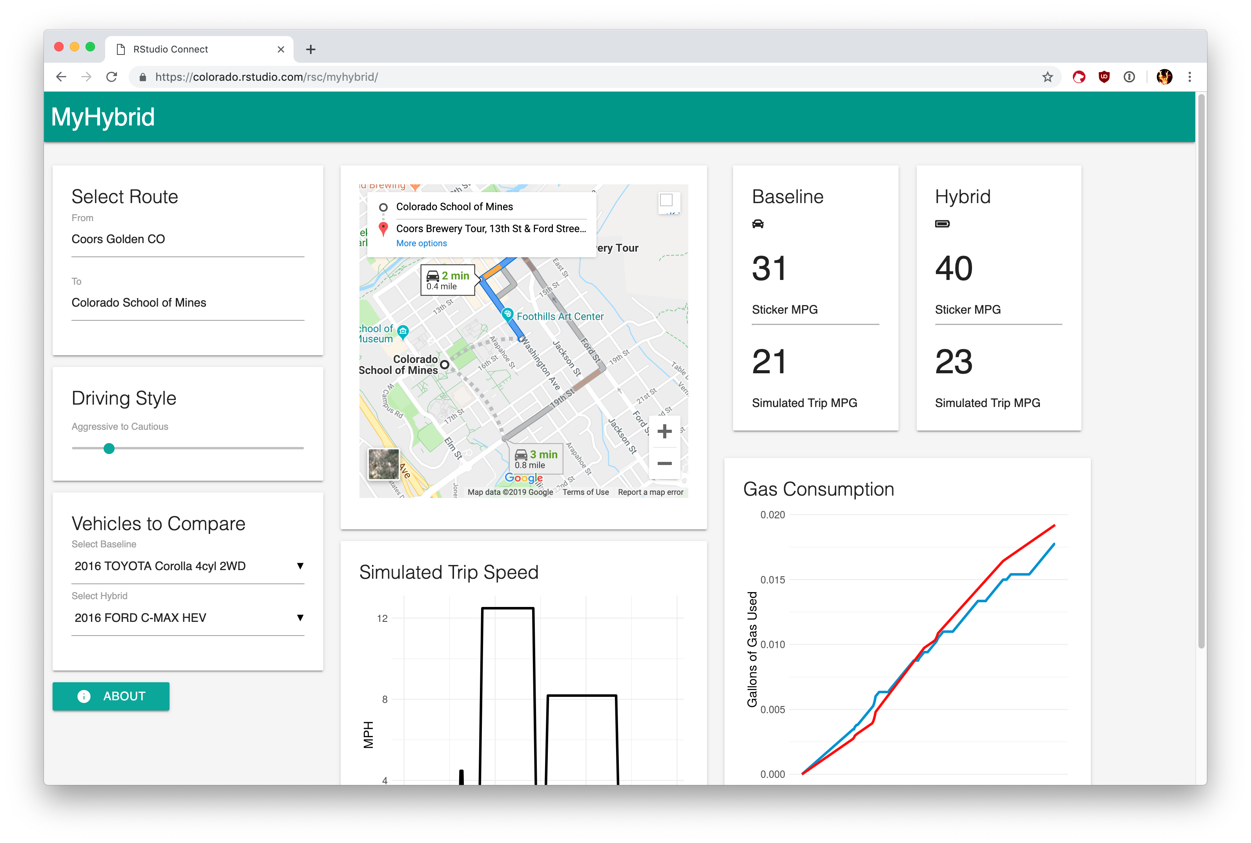Viewport: 1251px width, 843px height.
Task: Click the Google logo on the map
Action: click(x=523, y=478)
